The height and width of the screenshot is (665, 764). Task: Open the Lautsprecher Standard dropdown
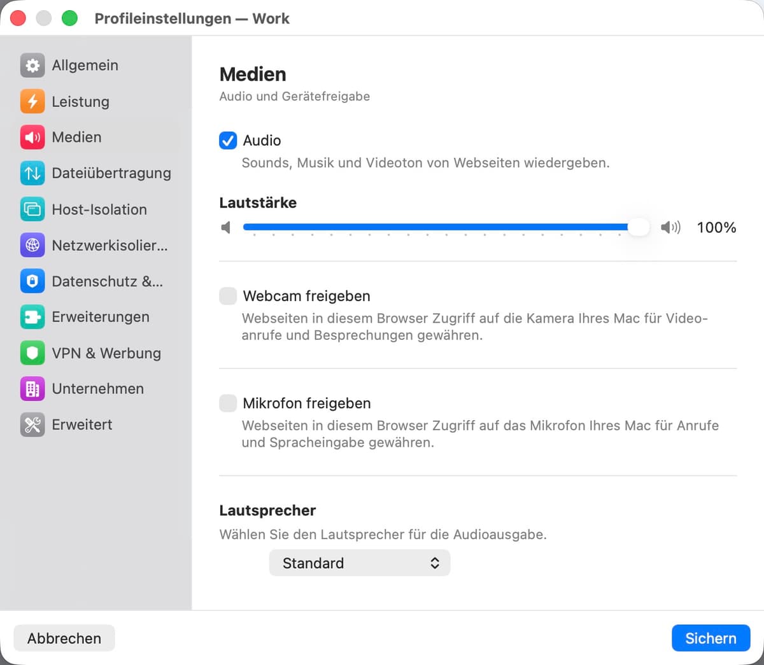click(x=360, y=563)
